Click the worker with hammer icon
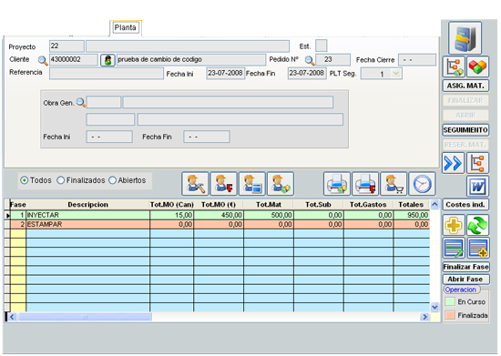 [195, 184]
